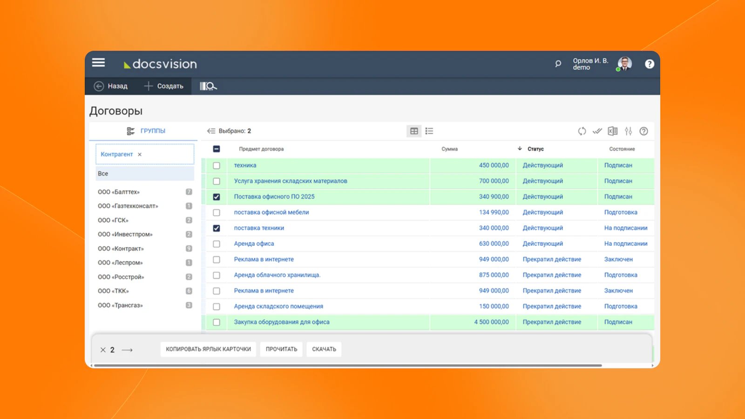The image size is (745, 419).
Task: Open Аренда облачного хранилища contract
Action: tap(277, 275)
